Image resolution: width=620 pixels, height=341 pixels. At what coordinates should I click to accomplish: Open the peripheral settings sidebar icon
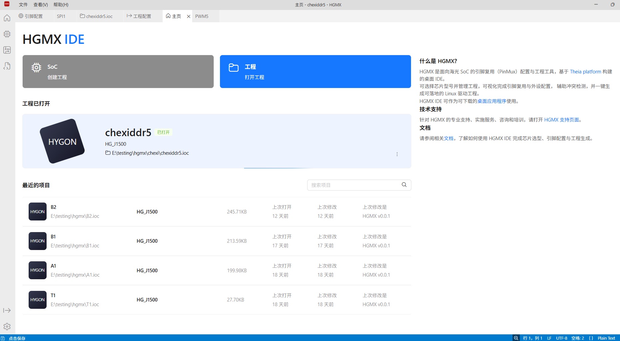point(7,50)
